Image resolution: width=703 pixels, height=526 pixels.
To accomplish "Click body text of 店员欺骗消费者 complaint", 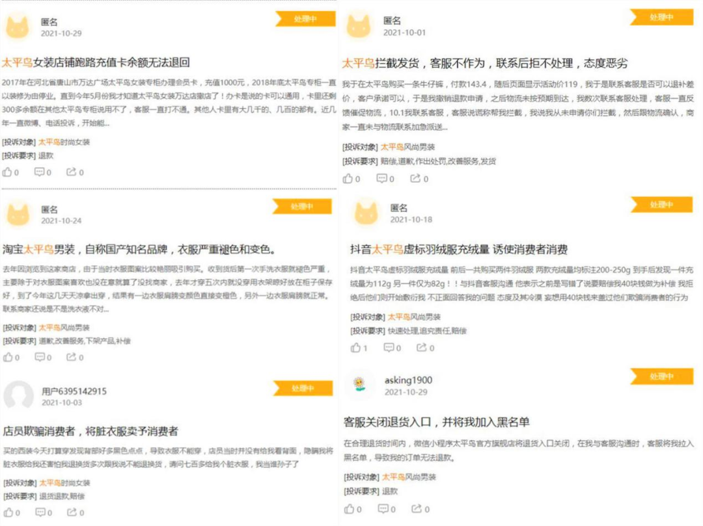I will [x=168, y=458].
